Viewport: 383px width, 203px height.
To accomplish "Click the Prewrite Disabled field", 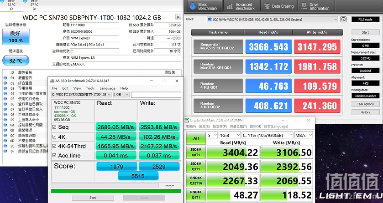I will coord(365,71).
